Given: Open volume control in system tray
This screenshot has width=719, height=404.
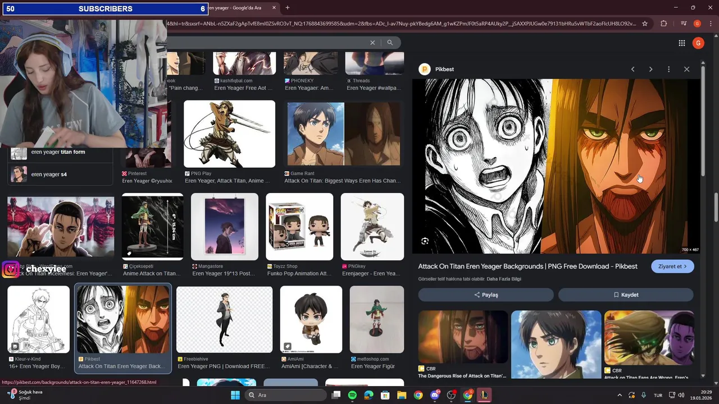Looking at the screenshot, I should [681, 395].
